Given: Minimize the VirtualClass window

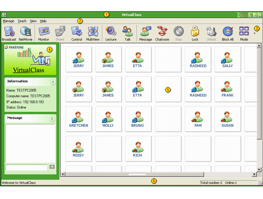Looking at the screenshot, I should (251, 15).
